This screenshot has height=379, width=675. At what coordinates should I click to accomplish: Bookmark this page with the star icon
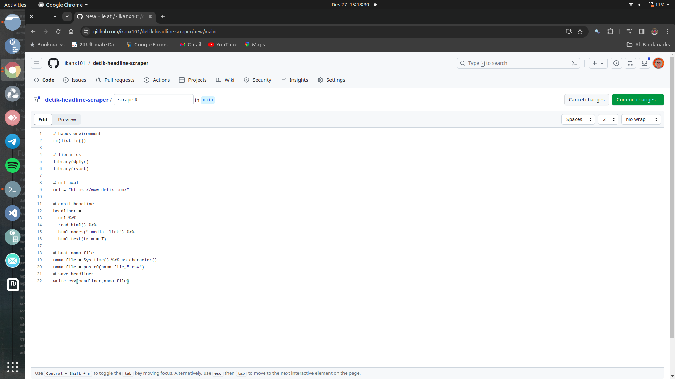(x=580, y=32)
